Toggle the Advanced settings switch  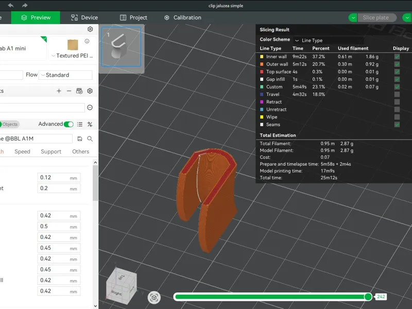[68, 124]
